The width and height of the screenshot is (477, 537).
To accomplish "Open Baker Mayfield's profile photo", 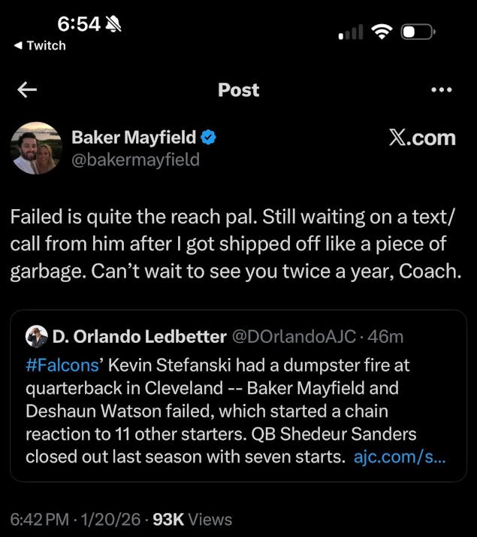I will coord(37,148).
